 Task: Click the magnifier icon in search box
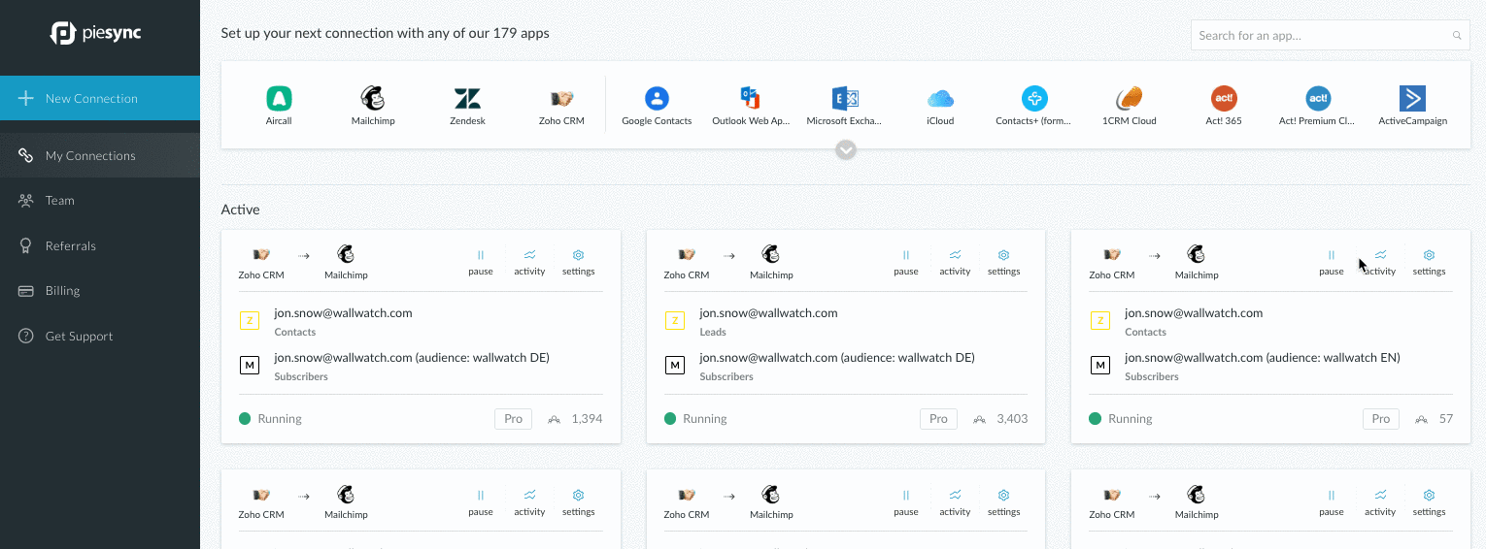tap(1457, 36)
